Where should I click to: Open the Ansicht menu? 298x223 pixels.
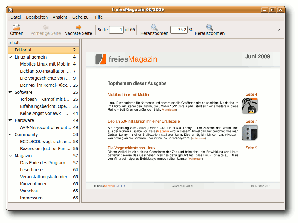[x=60, y=17]
